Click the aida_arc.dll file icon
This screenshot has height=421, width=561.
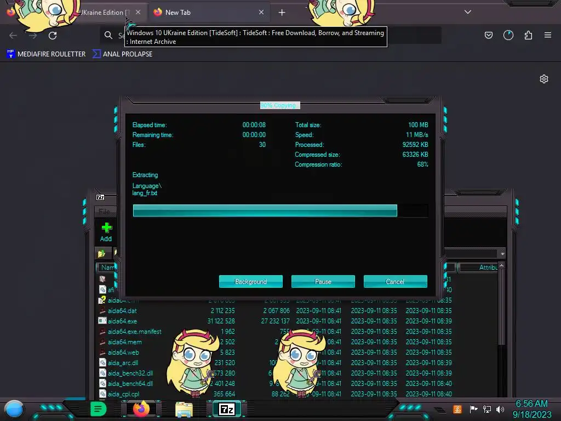click(102, 362)
